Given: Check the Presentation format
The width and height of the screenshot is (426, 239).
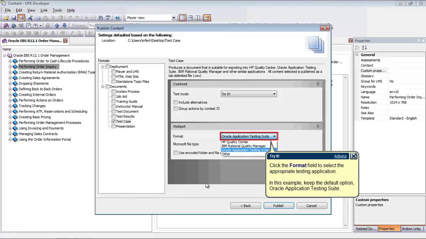Looking at the screenshot, I should click(113, 126).
